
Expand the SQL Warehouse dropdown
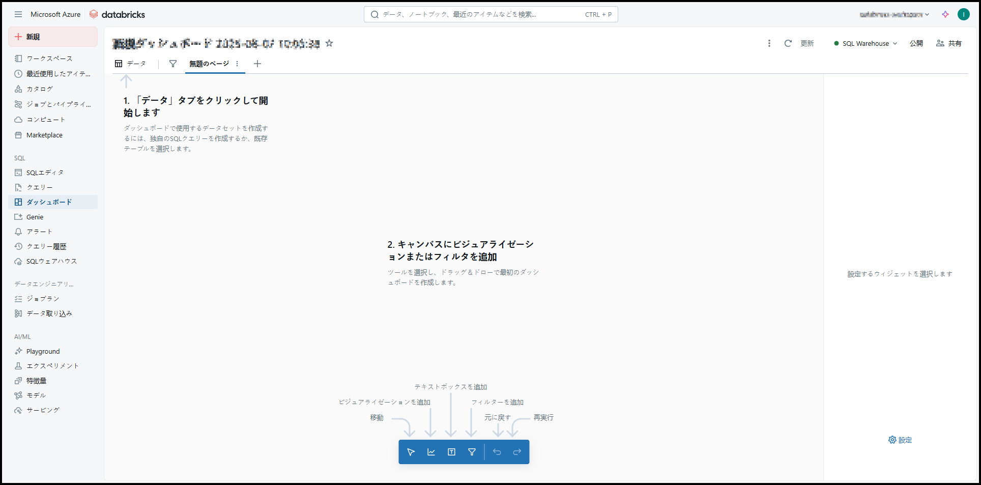click(x=865, y=43)
